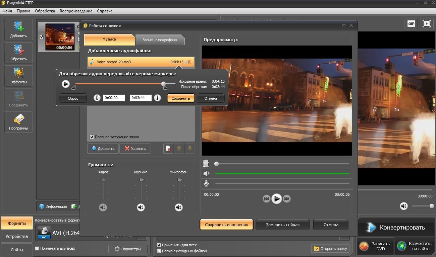
Task: Click Сохранить изменения
Action: (226, 225)
